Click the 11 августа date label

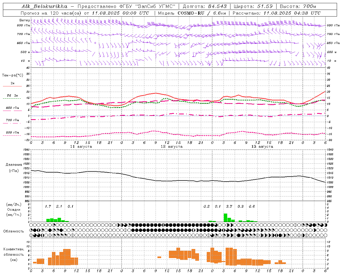pyautogui.click(x=81, y=147)
